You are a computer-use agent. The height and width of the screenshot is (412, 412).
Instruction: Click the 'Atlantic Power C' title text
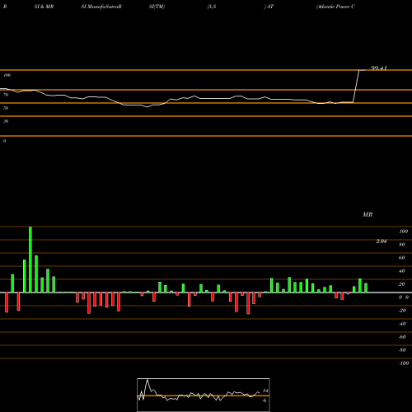point(335,7)
